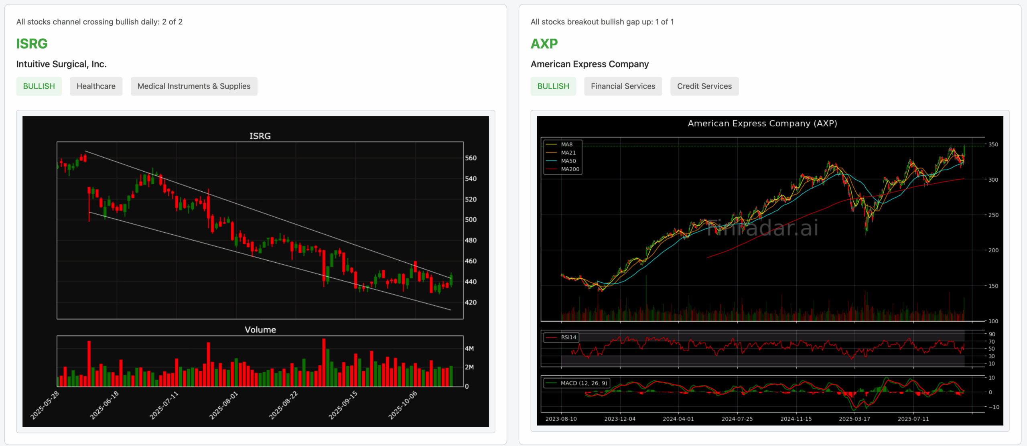Click the MA8 legend entry

click(x=566, y=144)
